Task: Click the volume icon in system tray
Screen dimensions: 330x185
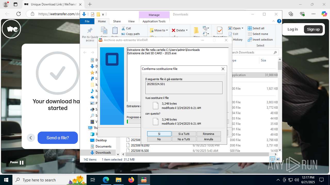Action: 297,180
